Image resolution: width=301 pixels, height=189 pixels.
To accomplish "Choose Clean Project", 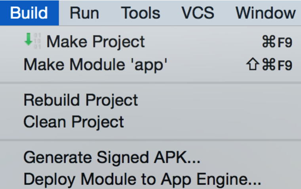I will (x=150, y=122).
